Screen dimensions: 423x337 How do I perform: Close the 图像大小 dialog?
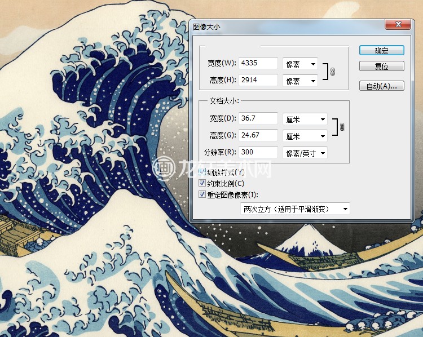tap(398, 24)
